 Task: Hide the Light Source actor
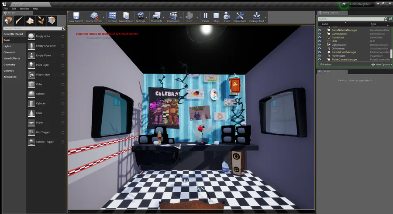320,45
